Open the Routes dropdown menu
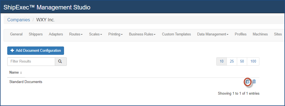 76,34
